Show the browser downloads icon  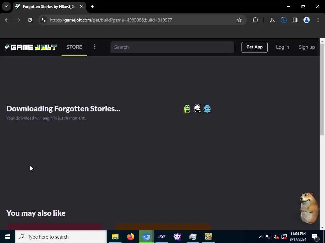(x=284, y=20)
